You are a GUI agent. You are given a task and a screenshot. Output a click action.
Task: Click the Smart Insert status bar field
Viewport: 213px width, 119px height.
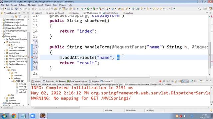(x=131, y=110)
